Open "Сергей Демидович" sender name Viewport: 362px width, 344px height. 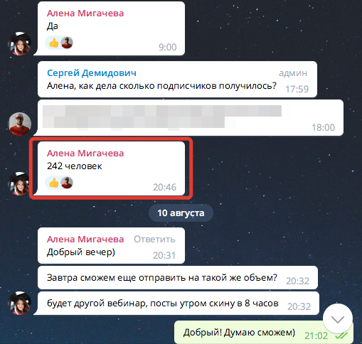(x=92, y=73)
